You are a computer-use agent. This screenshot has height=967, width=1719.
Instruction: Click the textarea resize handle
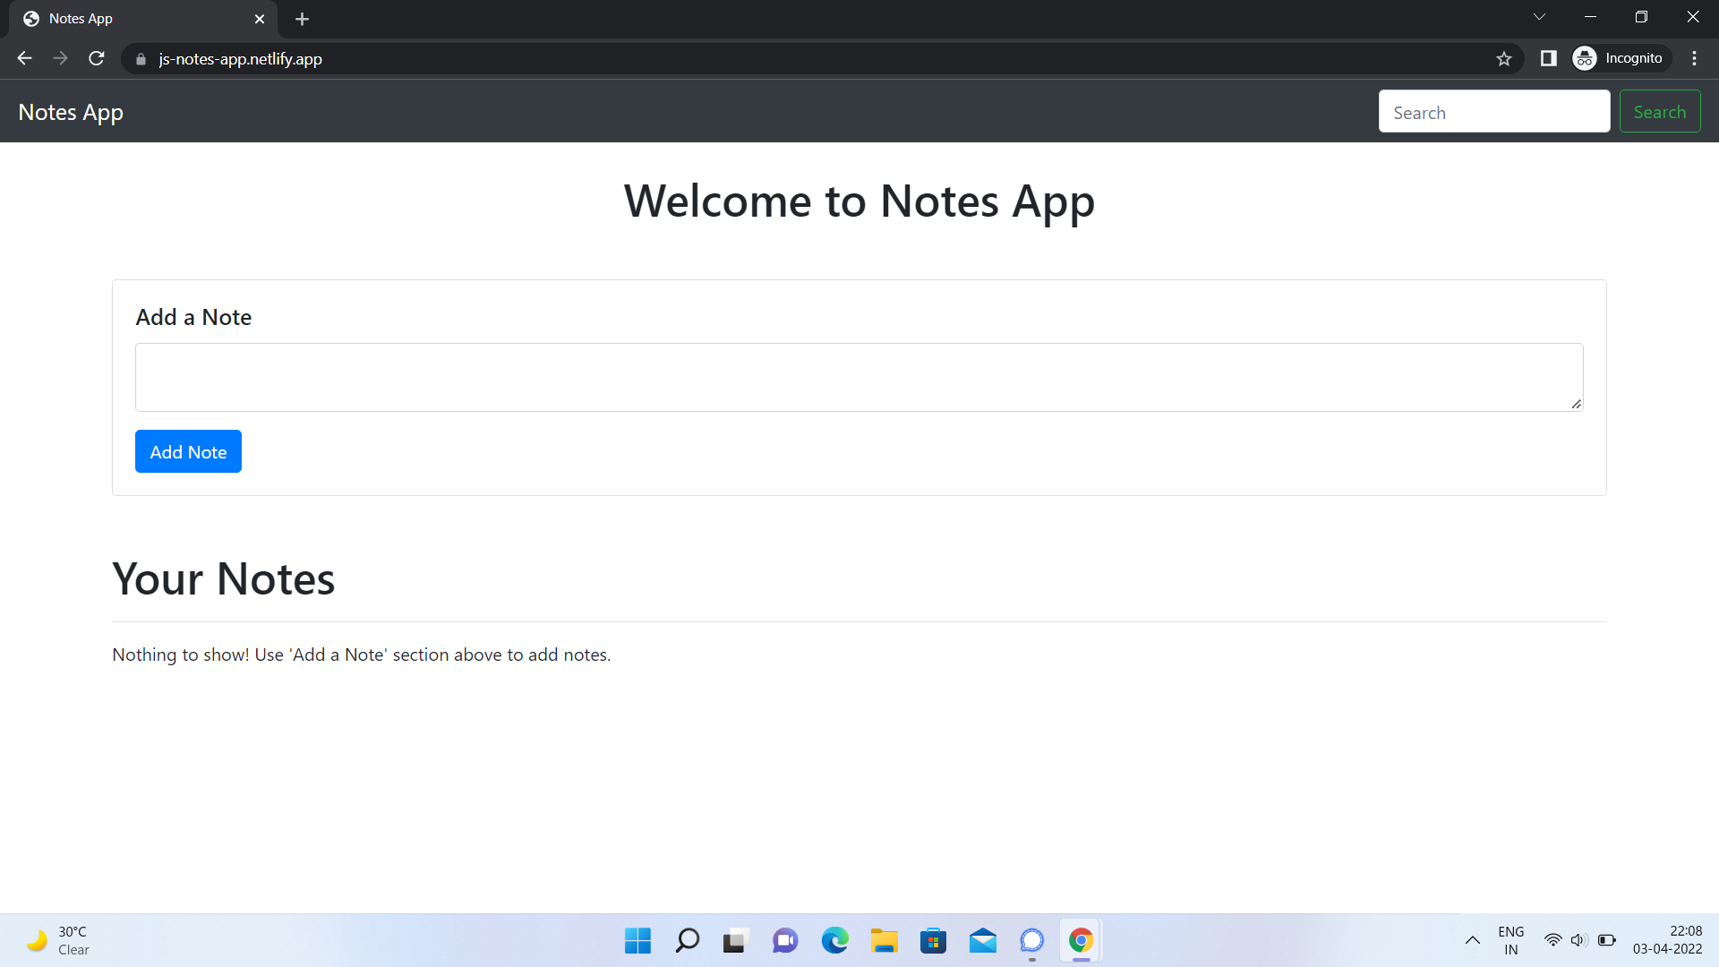(x=1576, y=404)
